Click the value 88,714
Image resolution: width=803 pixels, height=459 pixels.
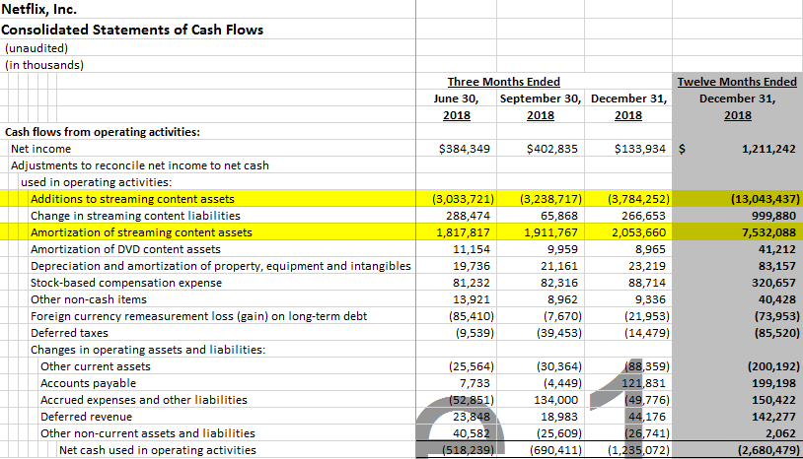[647, 283]
